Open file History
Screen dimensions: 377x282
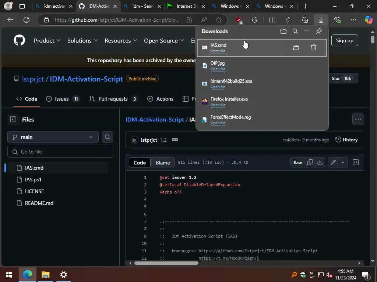346,140
